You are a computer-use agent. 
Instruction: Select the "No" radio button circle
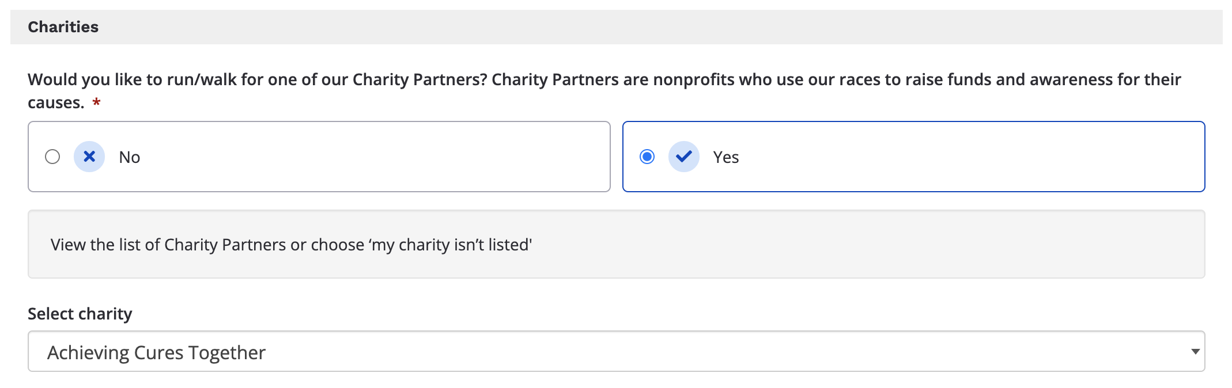pos(52,157)
